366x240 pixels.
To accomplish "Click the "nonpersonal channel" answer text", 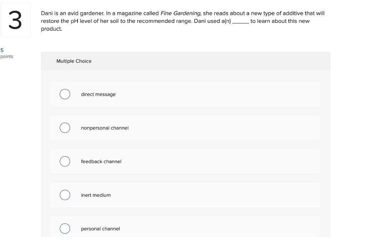I will click(105, 128).
